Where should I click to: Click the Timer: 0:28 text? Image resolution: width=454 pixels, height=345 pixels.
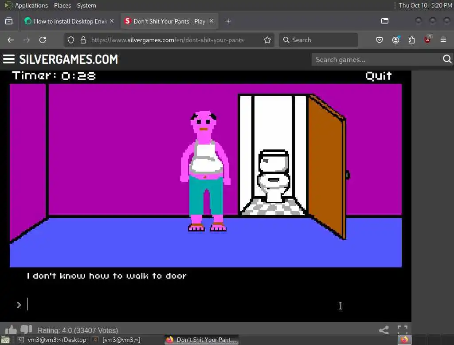coord(54,76)
